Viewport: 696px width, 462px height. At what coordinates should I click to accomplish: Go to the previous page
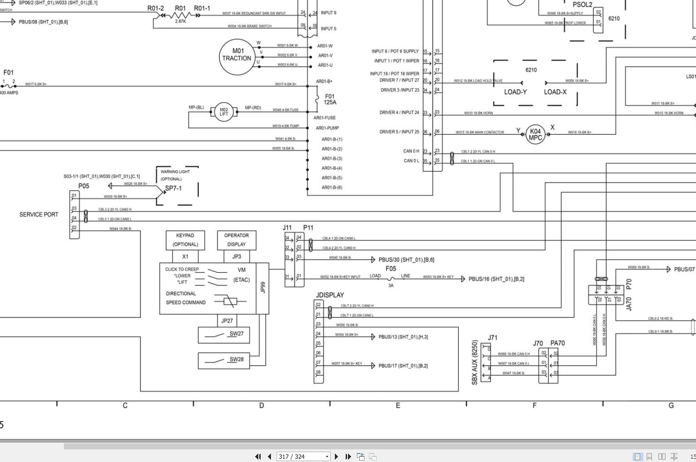270,456
